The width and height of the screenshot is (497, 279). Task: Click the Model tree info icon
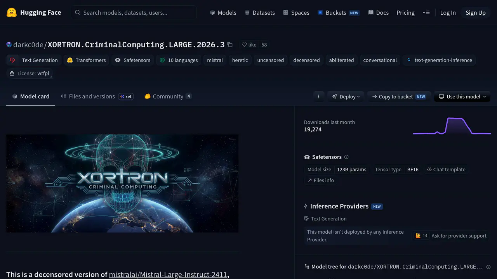coord(488,267)
